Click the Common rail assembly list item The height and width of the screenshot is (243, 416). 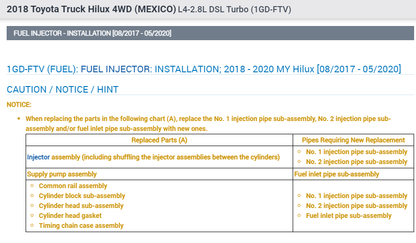pyautogui.click(x=73, y=186)
